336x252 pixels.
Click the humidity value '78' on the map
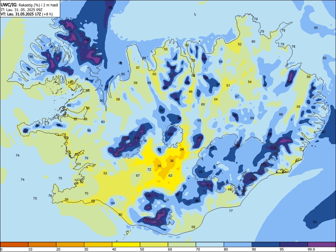click(293, 46)
